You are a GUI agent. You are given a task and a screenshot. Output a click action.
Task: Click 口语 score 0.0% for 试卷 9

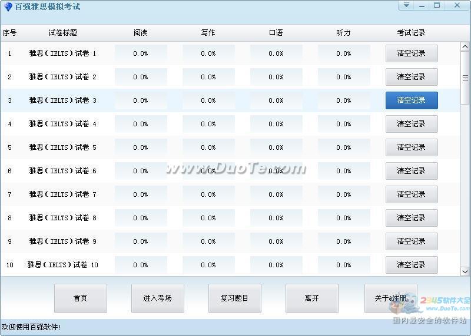(x=276, y=241)
